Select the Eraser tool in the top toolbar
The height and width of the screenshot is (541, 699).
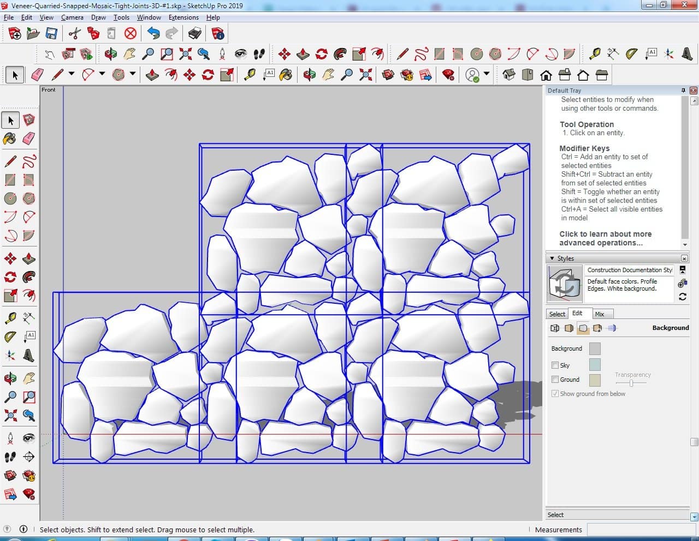pos(38,75)
